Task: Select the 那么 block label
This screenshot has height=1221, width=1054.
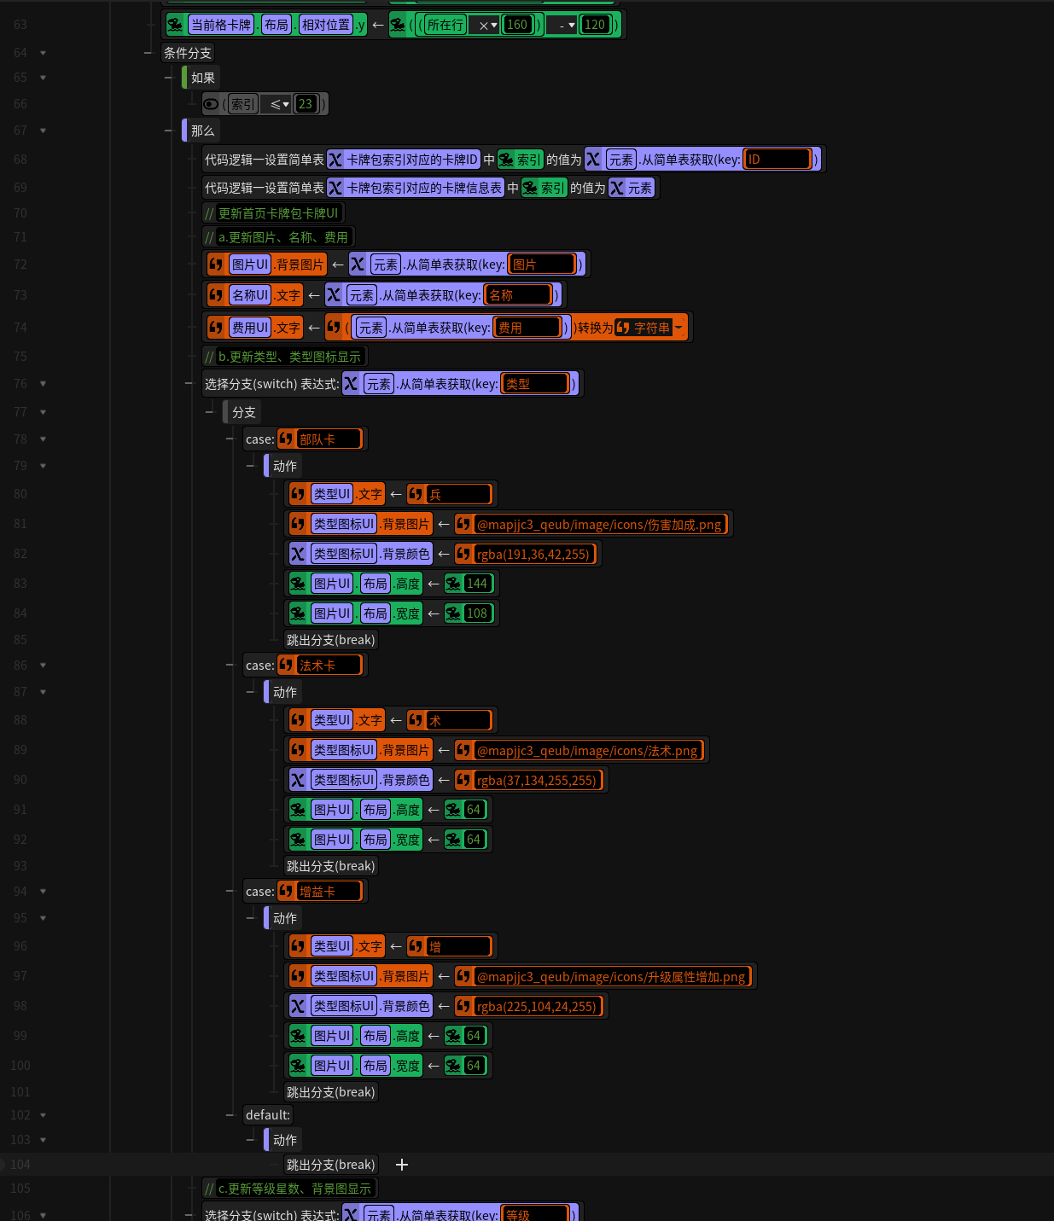Action: (203, 131)
